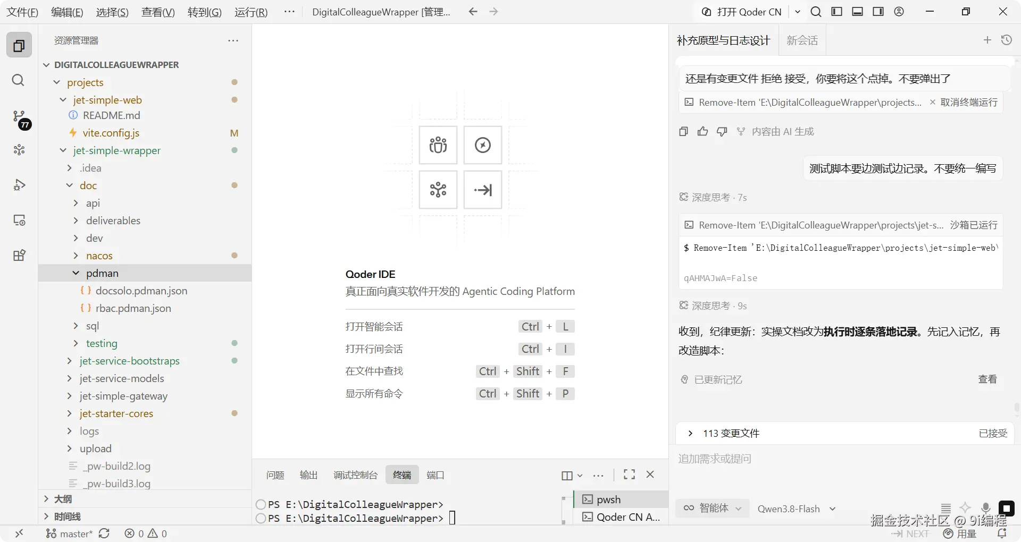1021x542 pixels.
Task: Start a new chat with plus icon
Action: coord(987,40)
